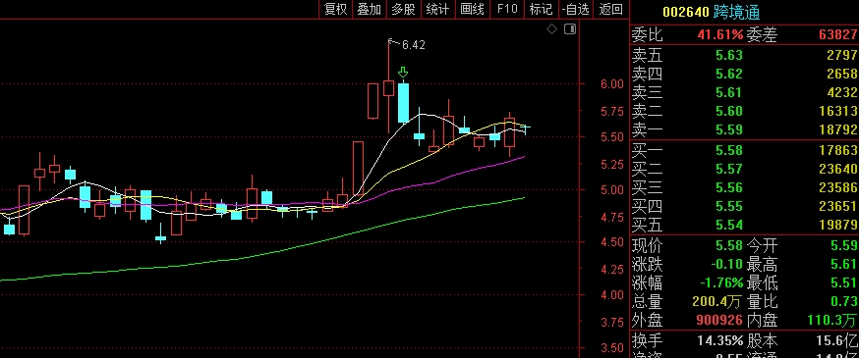Select 卖四 price 5.62
Viewport: 859px width, 358px height.
pos(728,74)
